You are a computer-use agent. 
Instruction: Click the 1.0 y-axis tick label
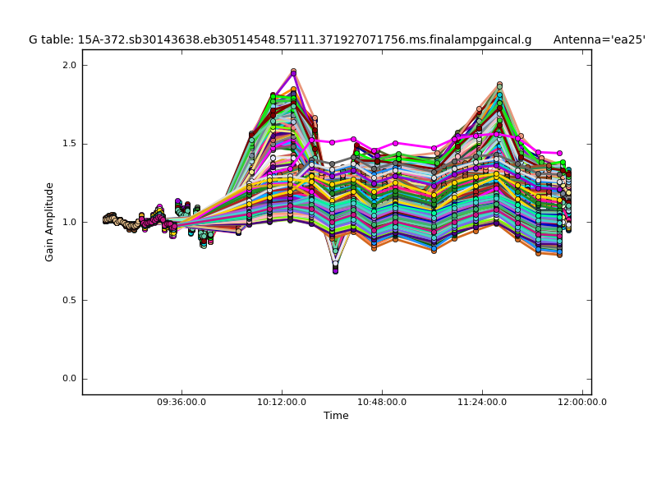(x=69, y=222)
